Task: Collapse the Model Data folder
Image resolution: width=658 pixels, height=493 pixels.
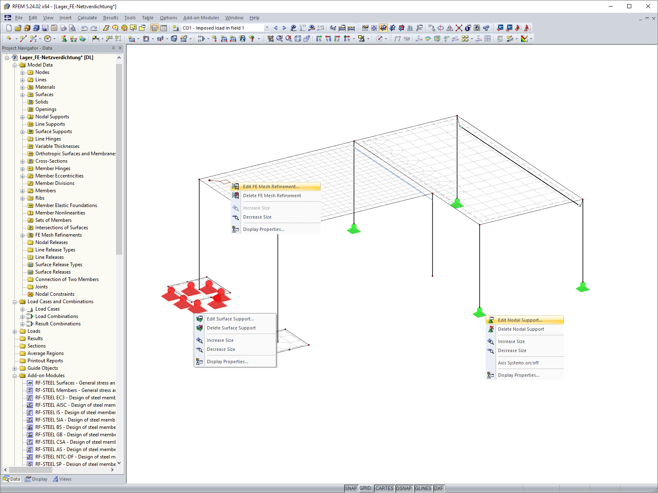Action: coord(15,65)
